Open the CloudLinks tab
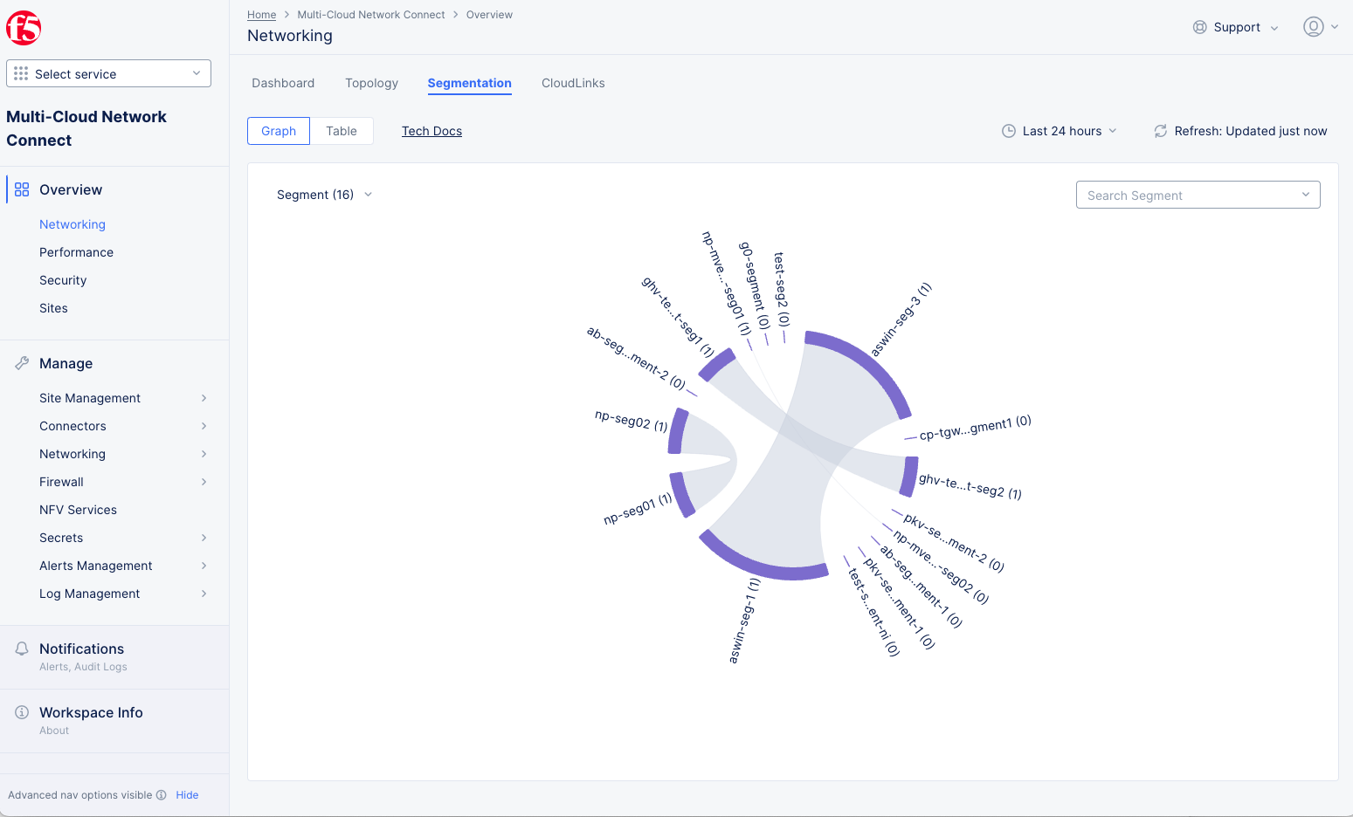 point(573,83)
